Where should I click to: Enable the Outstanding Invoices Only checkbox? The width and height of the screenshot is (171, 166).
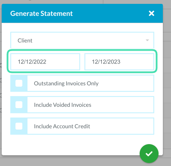tap(19, 83)
